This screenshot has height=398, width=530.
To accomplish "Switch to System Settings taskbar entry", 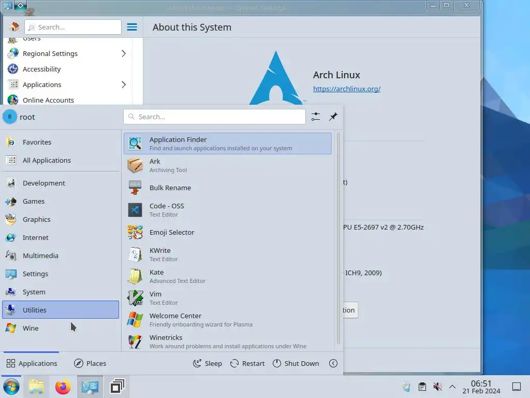I will coord(90,387).
